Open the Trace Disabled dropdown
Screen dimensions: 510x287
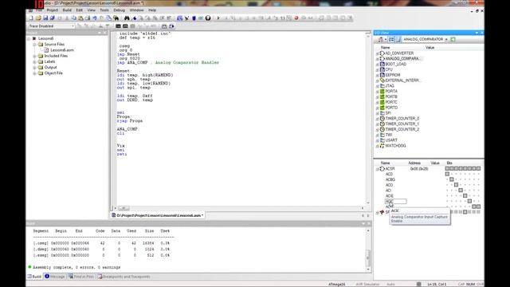tap(73, 26)
